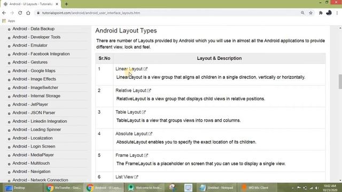This screenshot has width=342, height=192.
Task: Open Android - Network Connection in sidebar
Action: click(40, 180)
